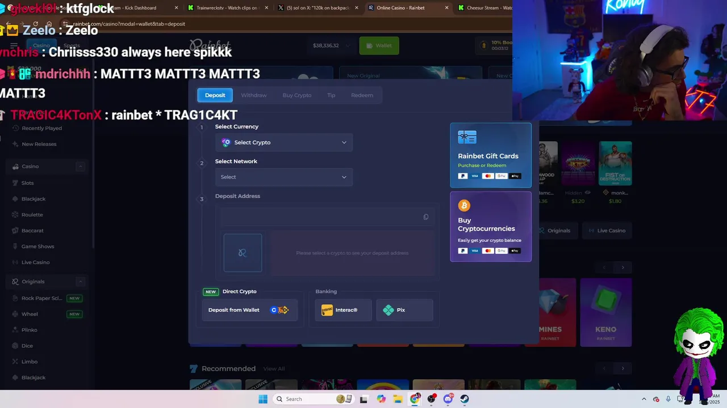Open Recently Played in the sidebar
The image size is (727, 408).
pos(41,128)
